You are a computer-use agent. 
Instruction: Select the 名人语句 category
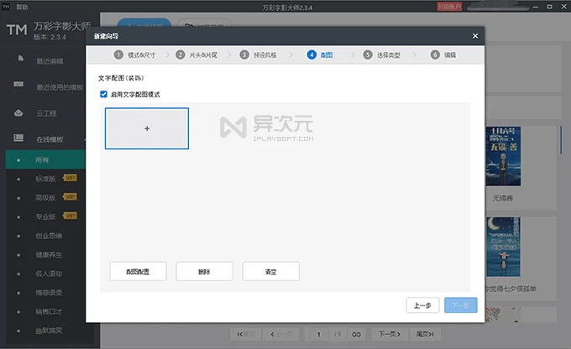pos(49,273)
